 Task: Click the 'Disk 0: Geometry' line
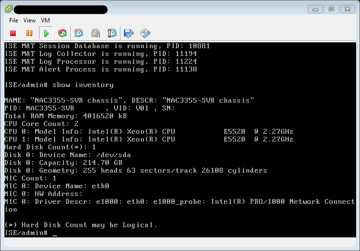(136, 171)
